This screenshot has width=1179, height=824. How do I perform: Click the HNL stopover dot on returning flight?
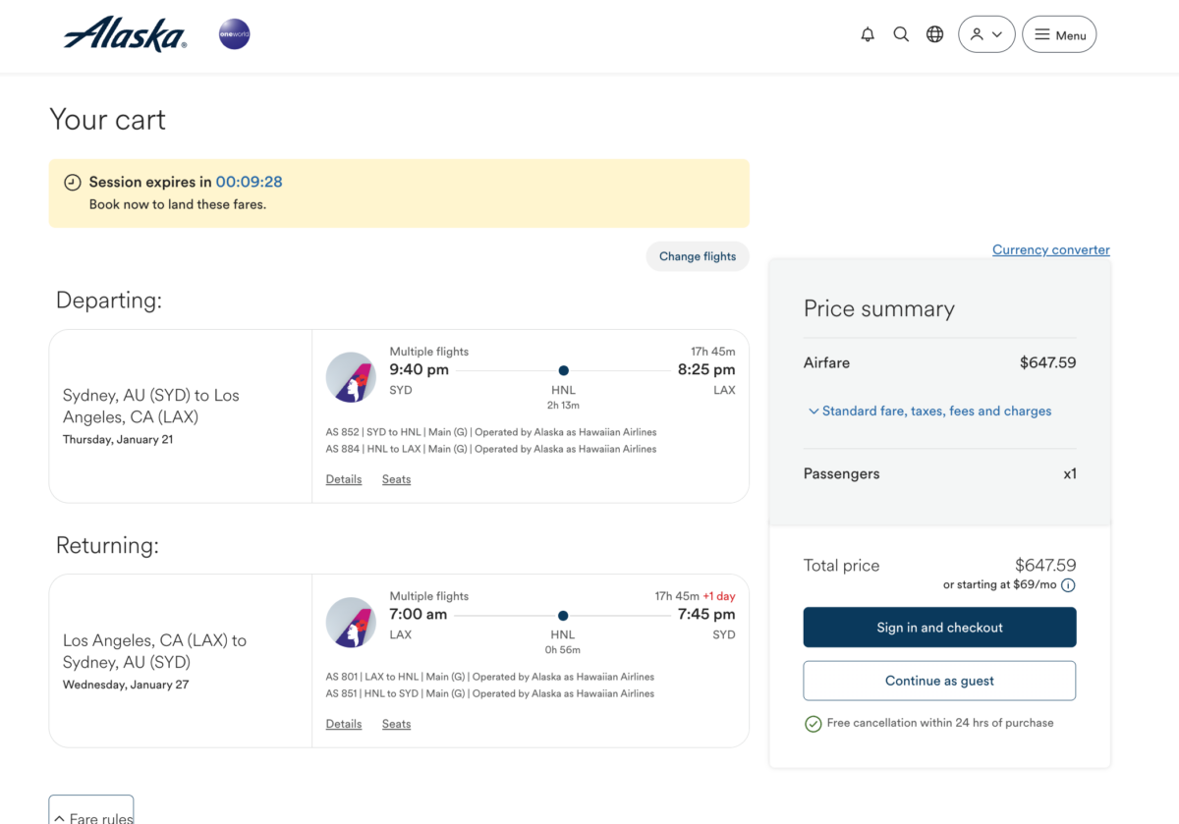564,616
